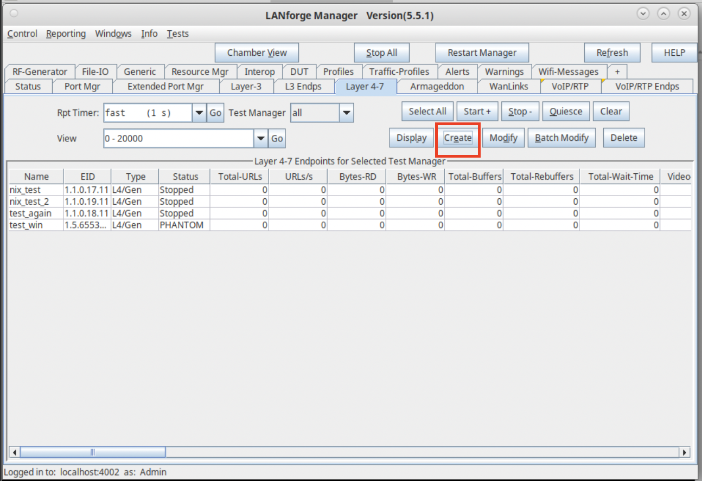The image size is (702, 481).
Task: Switch to the VoIP/RTP Endps tab
Action: click(x=647, y=86)
